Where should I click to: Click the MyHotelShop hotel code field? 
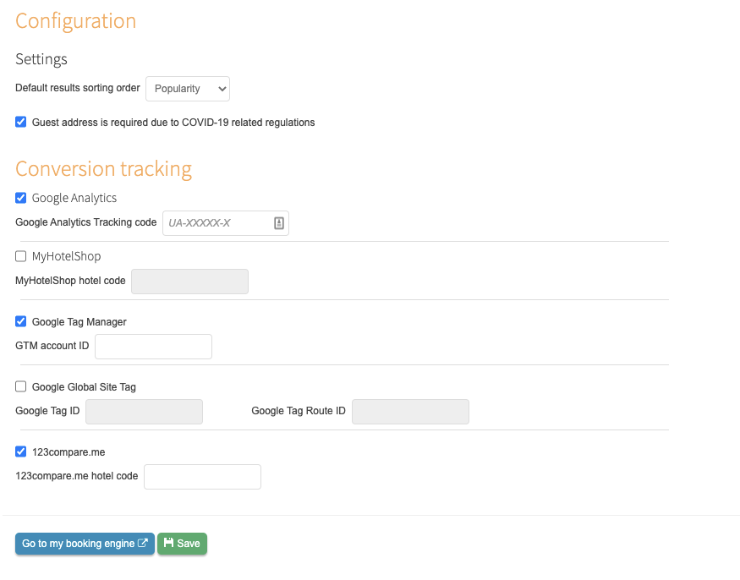189,282
